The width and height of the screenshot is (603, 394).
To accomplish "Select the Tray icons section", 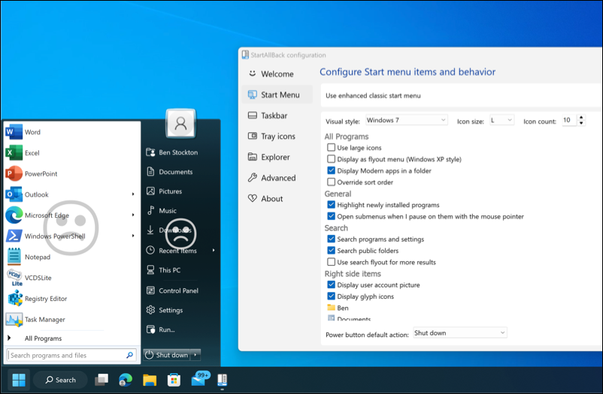I will click(x=277, y=137).
